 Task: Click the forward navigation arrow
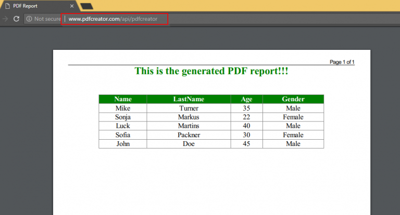[x=5, y=19]
